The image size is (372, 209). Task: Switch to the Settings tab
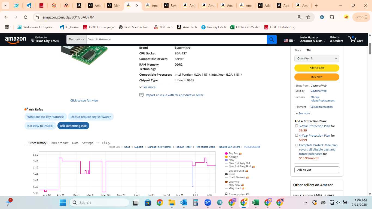point(88,143)
